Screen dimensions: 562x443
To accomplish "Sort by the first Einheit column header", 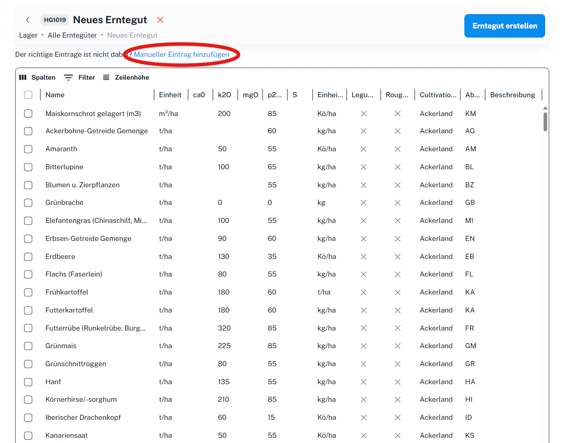I will [x=170, y=95].
